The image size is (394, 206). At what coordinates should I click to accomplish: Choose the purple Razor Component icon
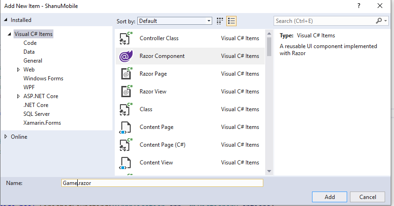point(126,56)
